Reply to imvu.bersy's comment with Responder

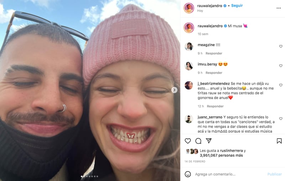[x=214, y=73]
